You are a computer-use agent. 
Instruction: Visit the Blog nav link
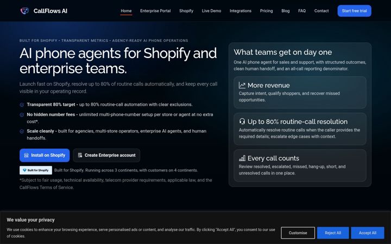(x=286, y=11)
